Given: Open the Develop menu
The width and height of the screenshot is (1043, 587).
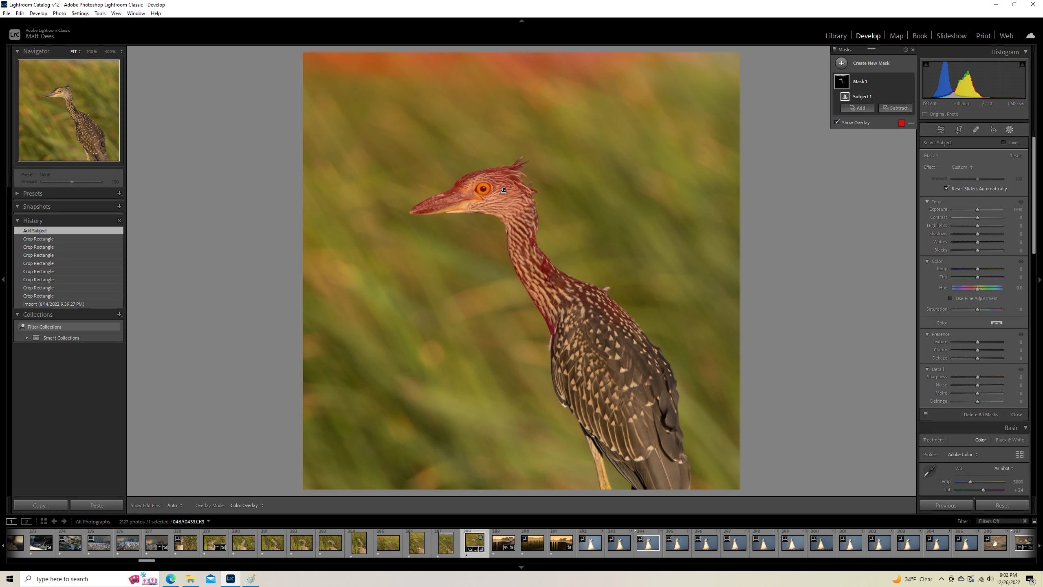Looking at the screenshot, I should 38,13.
